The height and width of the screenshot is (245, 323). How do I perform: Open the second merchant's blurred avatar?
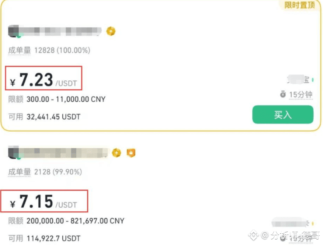(x=14, y=153)
